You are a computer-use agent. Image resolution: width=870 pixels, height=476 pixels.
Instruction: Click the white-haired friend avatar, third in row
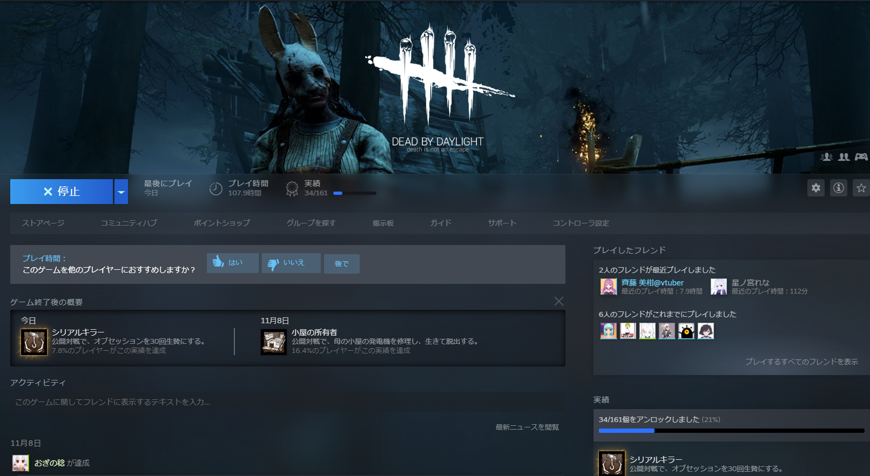[x=648, y=331]
